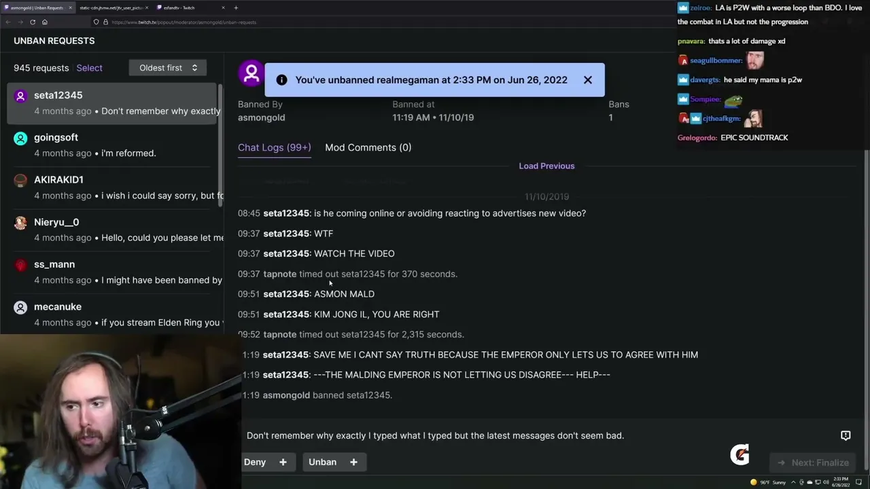
Task: Click the UNBAN REQUESTS heading
Action: (54, 41)
